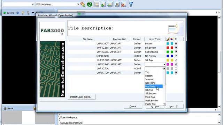This screenshot has width=223, height=125.
Task: Click the Cancel button
Action: [133, 107]
